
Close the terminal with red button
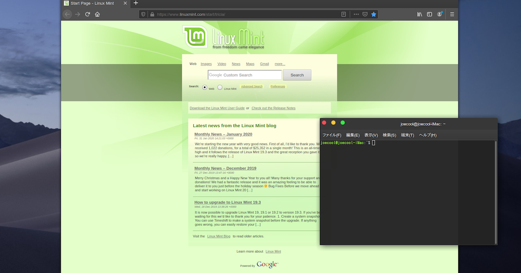(x=324, y=123)
